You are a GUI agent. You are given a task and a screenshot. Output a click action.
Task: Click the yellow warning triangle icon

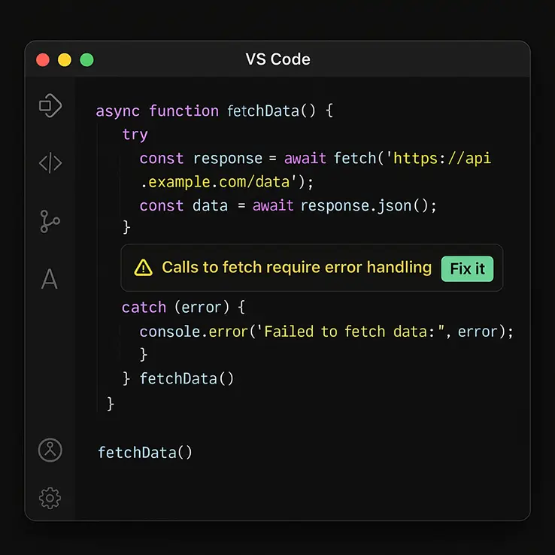143,268
